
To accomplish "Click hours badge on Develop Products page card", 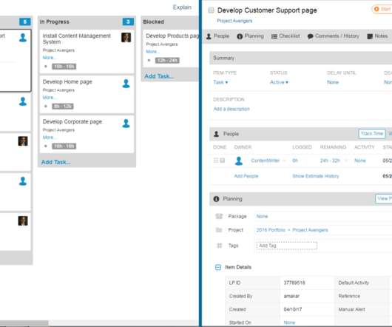I will 167,61.
